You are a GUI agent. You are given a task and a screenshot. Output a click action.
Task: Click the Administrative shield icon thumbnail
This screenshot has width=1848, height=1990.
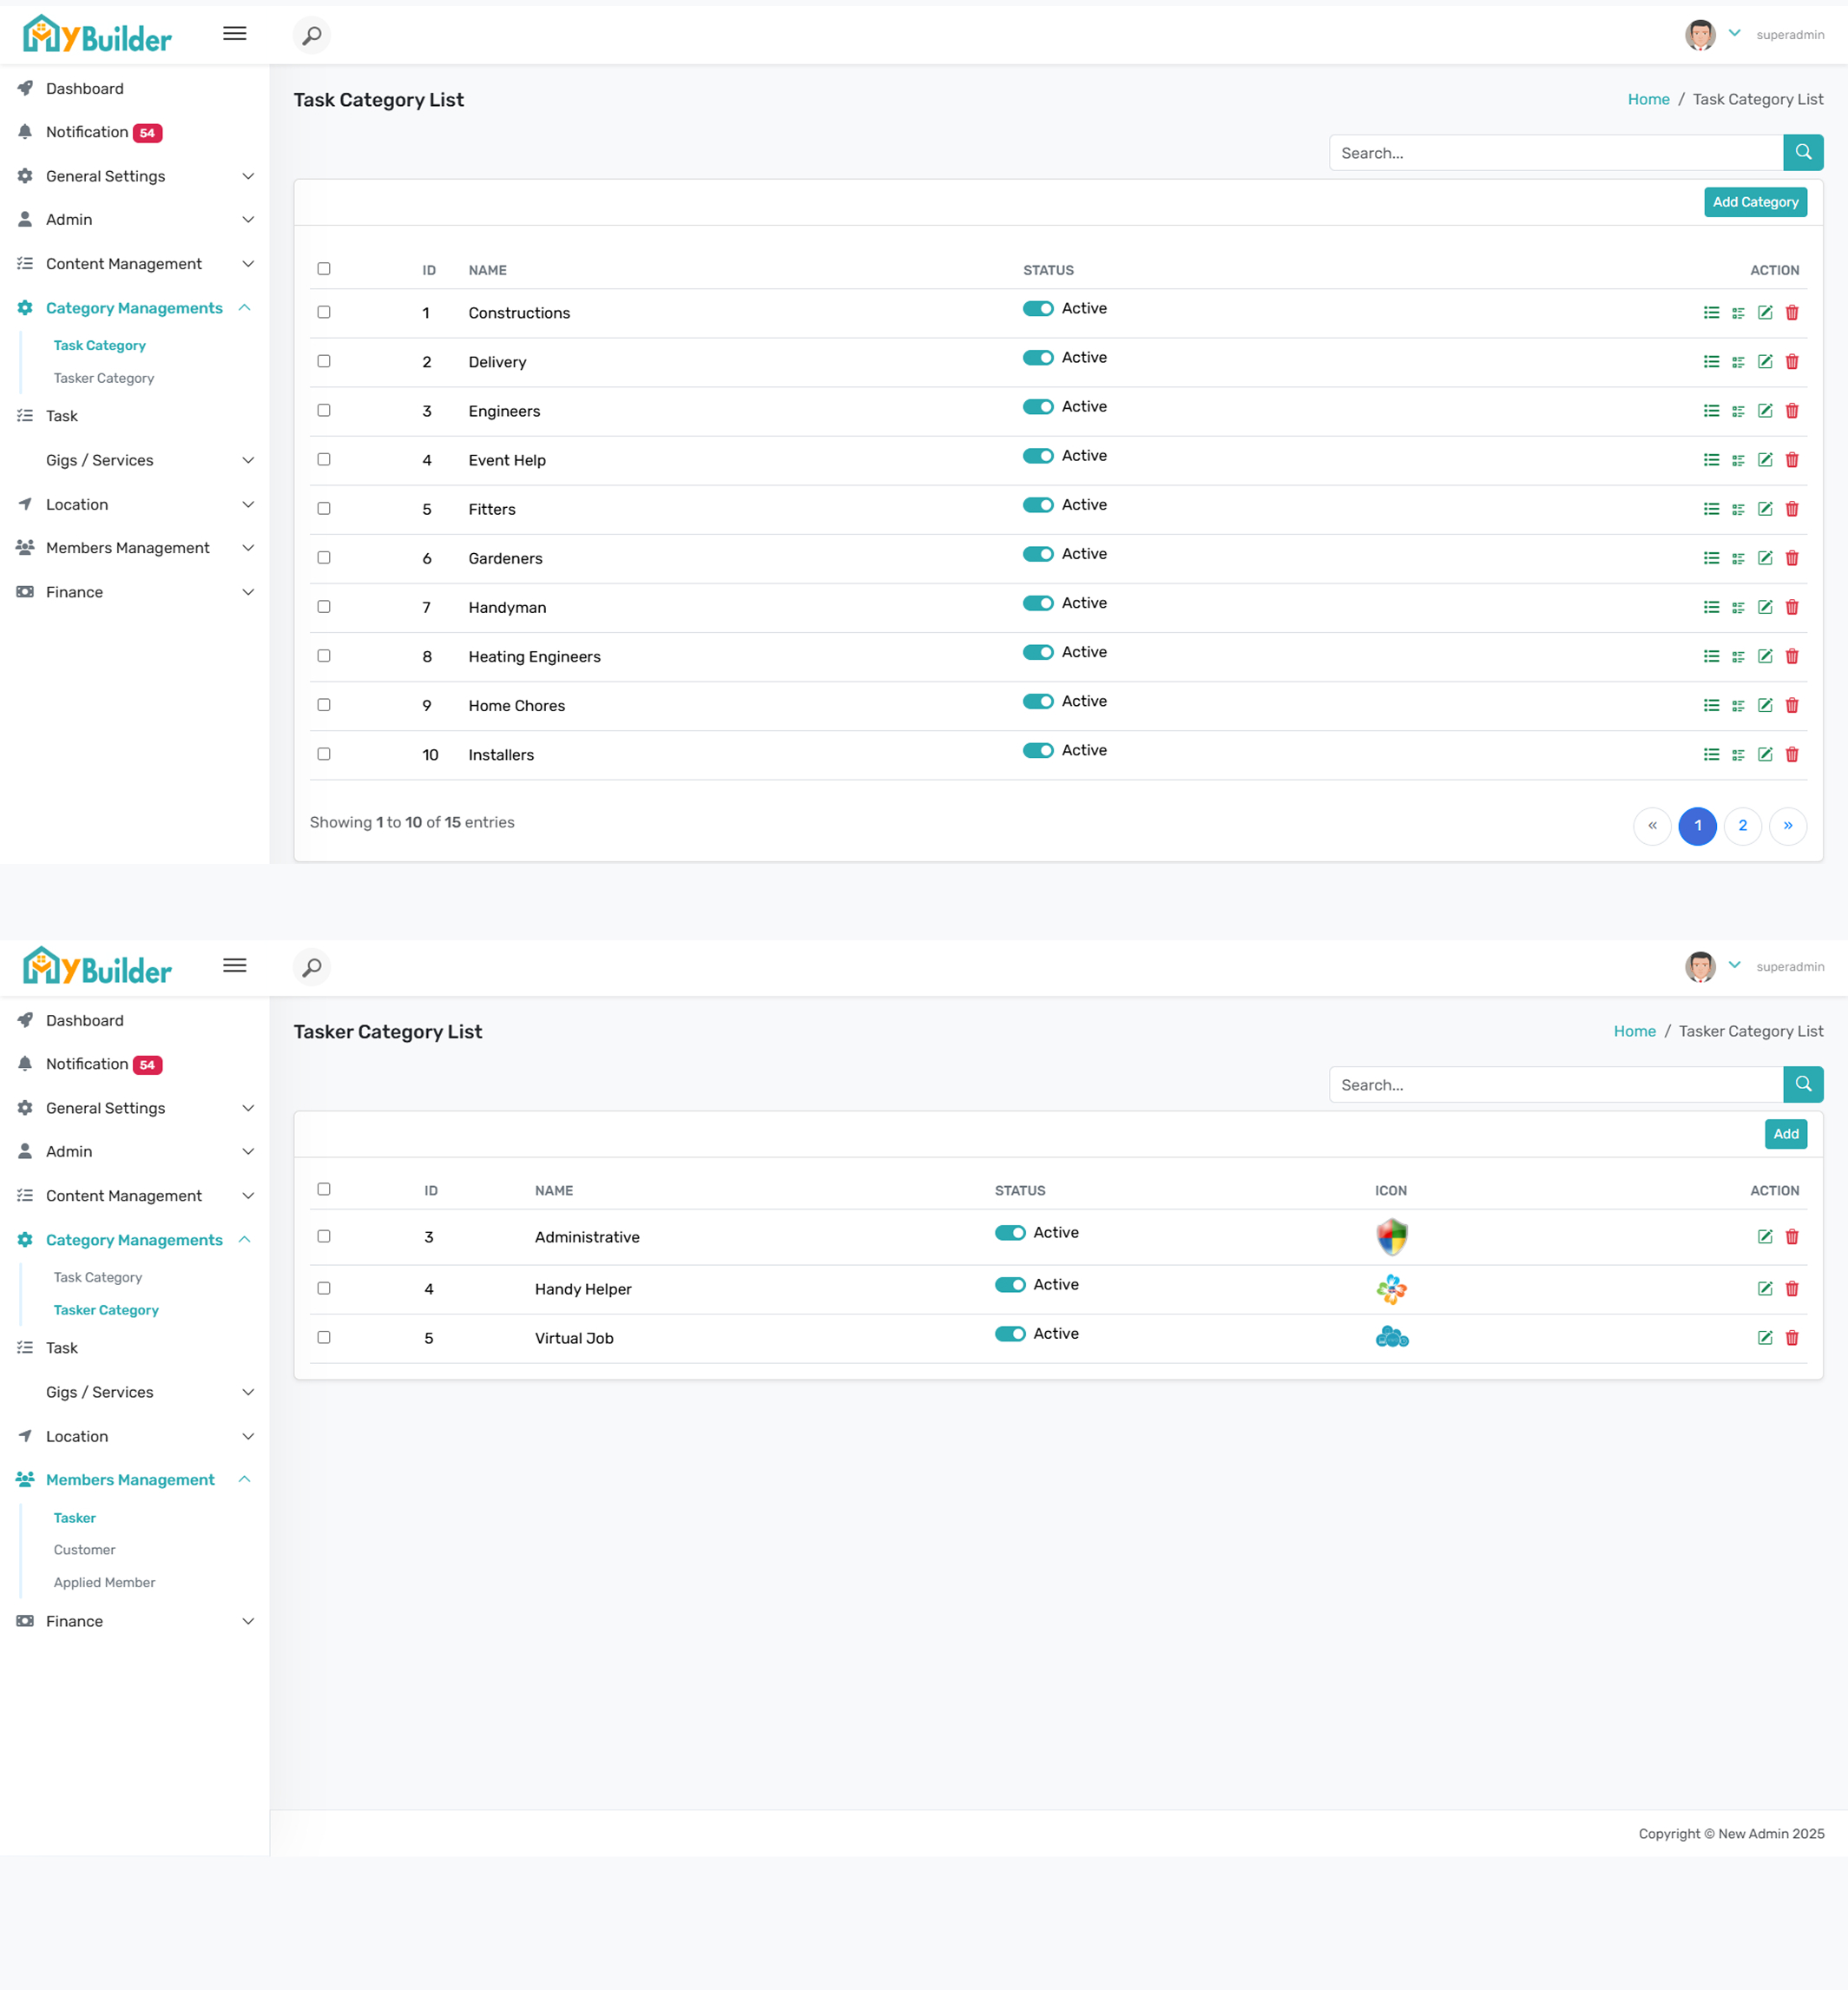point(1391,1237)
